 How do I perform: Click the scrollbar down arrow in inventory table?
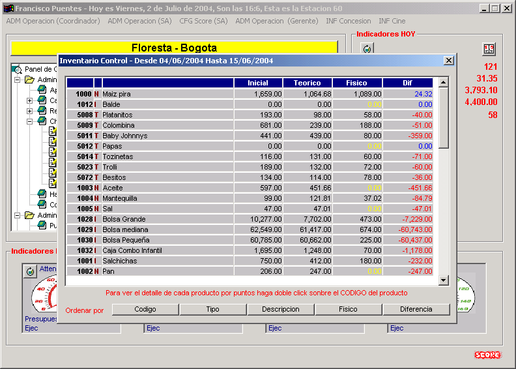pos(444,280)
